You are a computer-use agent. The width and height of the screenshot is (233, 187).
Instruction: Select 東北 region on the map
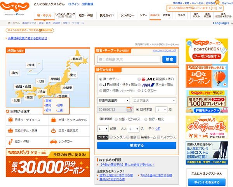(73, 75)
